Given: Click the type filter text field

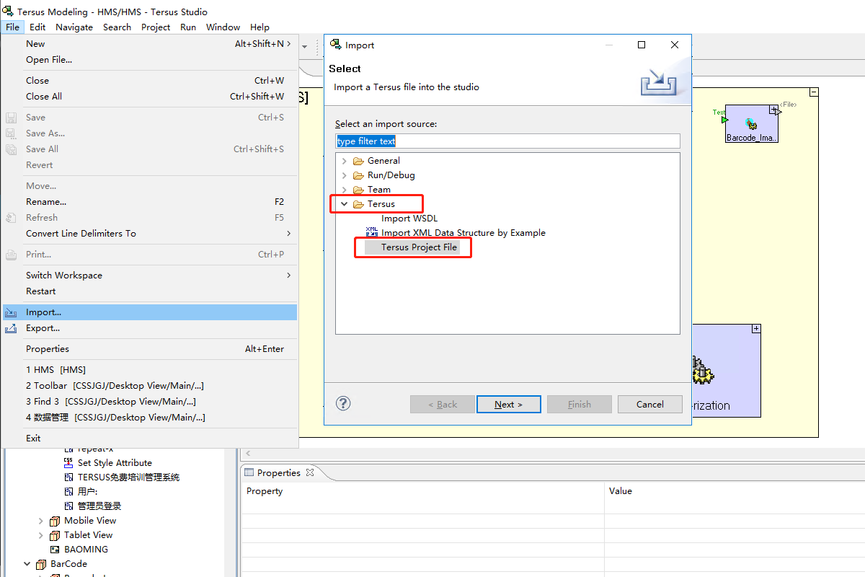Looking at the screenshot, I should (x=508, y=141).
